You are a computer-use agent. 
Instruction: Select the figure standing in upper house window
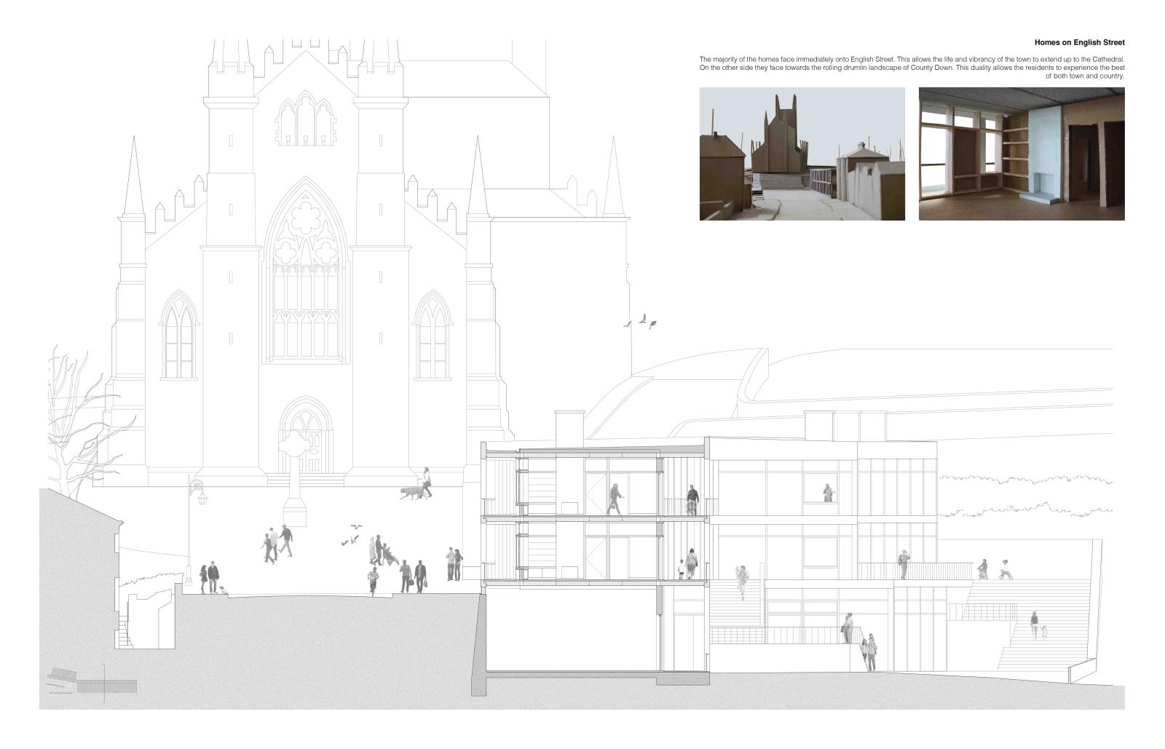pyautogui.click(x=828, y=493)
